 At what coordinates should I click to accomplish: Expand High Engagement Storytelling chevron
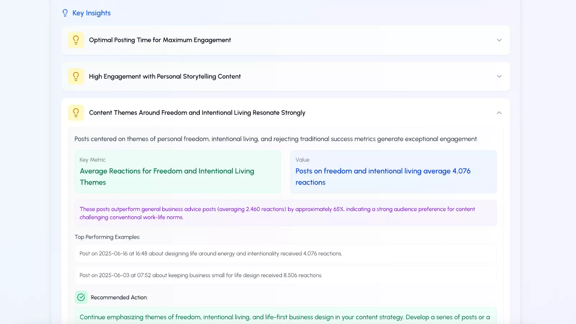pyautogui.click(x=499, y=76)
